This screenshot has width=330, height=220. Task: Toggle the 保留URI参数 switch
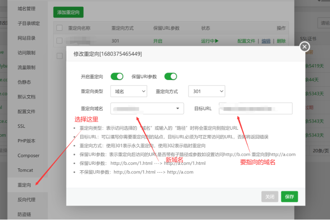click(171, 76)
